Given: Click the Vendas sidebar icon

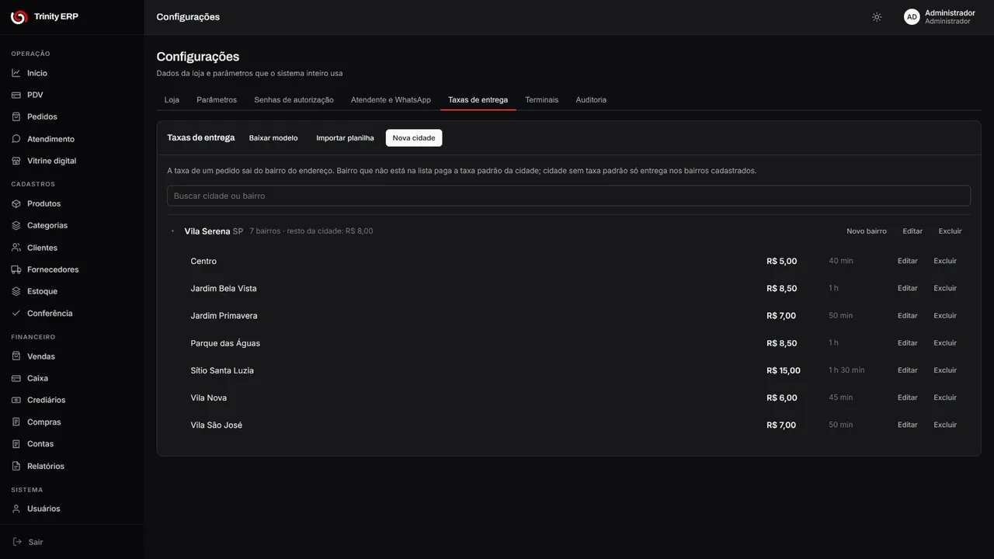Looking at the screenshot, I should coord(16,356).
